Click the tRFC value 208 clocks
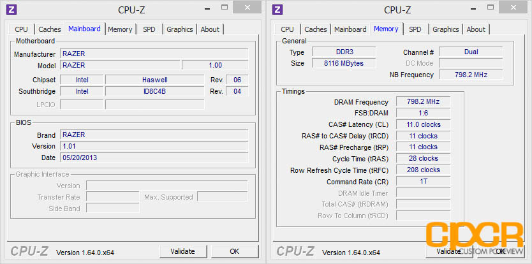Screen dimensions: 532x264 423,170
